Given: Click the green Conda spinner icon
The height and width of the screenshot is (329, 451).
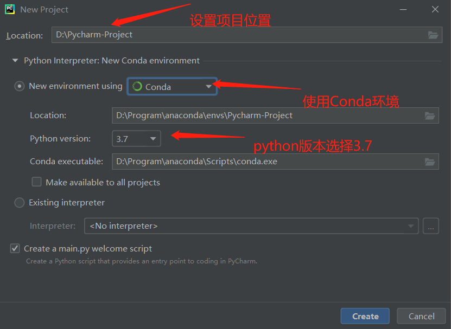Looking at the screenshot, I should tap(137, 86).
